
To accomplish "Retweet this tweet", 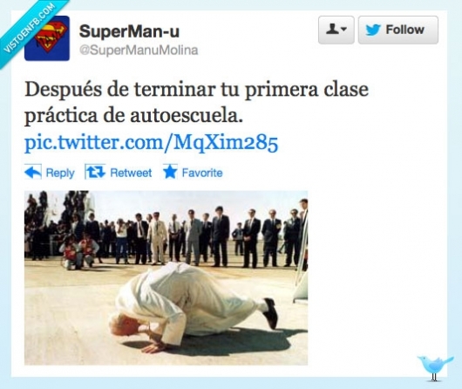I will pyautogui.click(x=119, y=172).
